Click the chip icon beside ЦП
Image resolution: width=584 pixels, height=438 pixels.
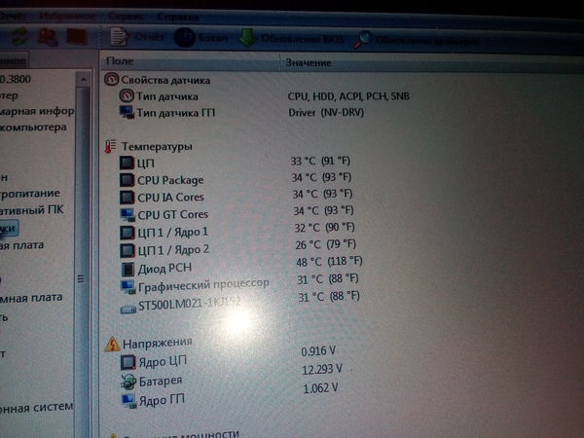(127, 163)
